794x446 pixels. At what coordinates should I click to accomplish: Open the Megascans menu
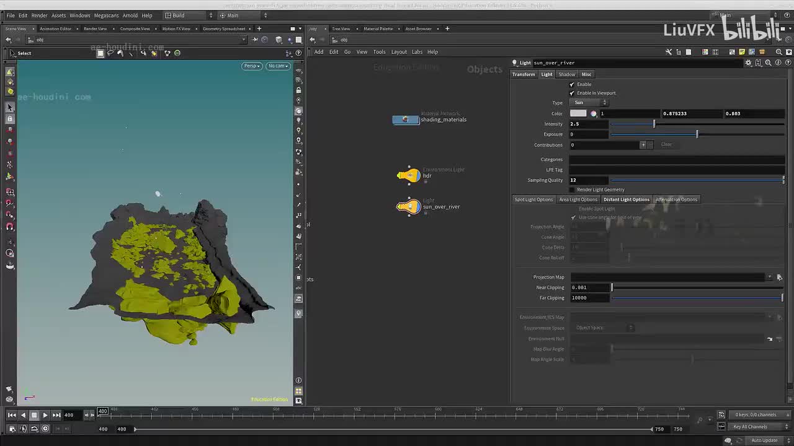tap(106, 15)
